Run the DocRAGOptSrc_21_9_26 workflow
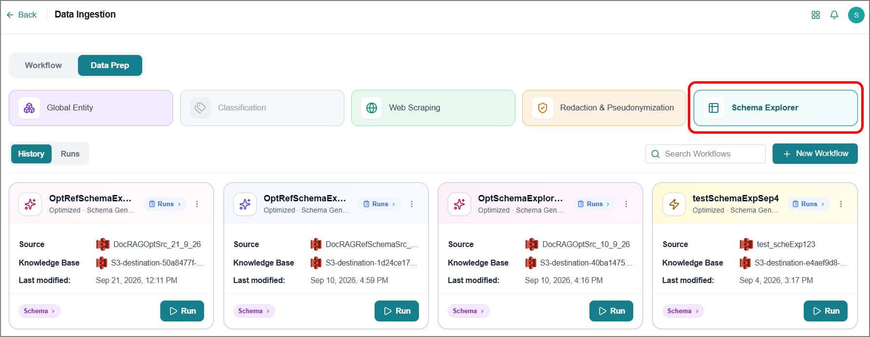 click(182, 311)
